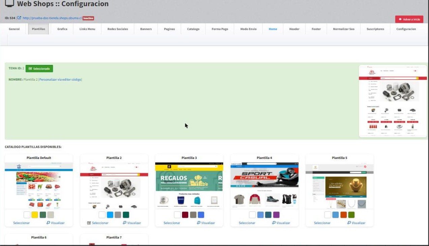Go to the Redes Sociales tab
Viewport: 429px width, 246px height.
(x=118, y=29)
